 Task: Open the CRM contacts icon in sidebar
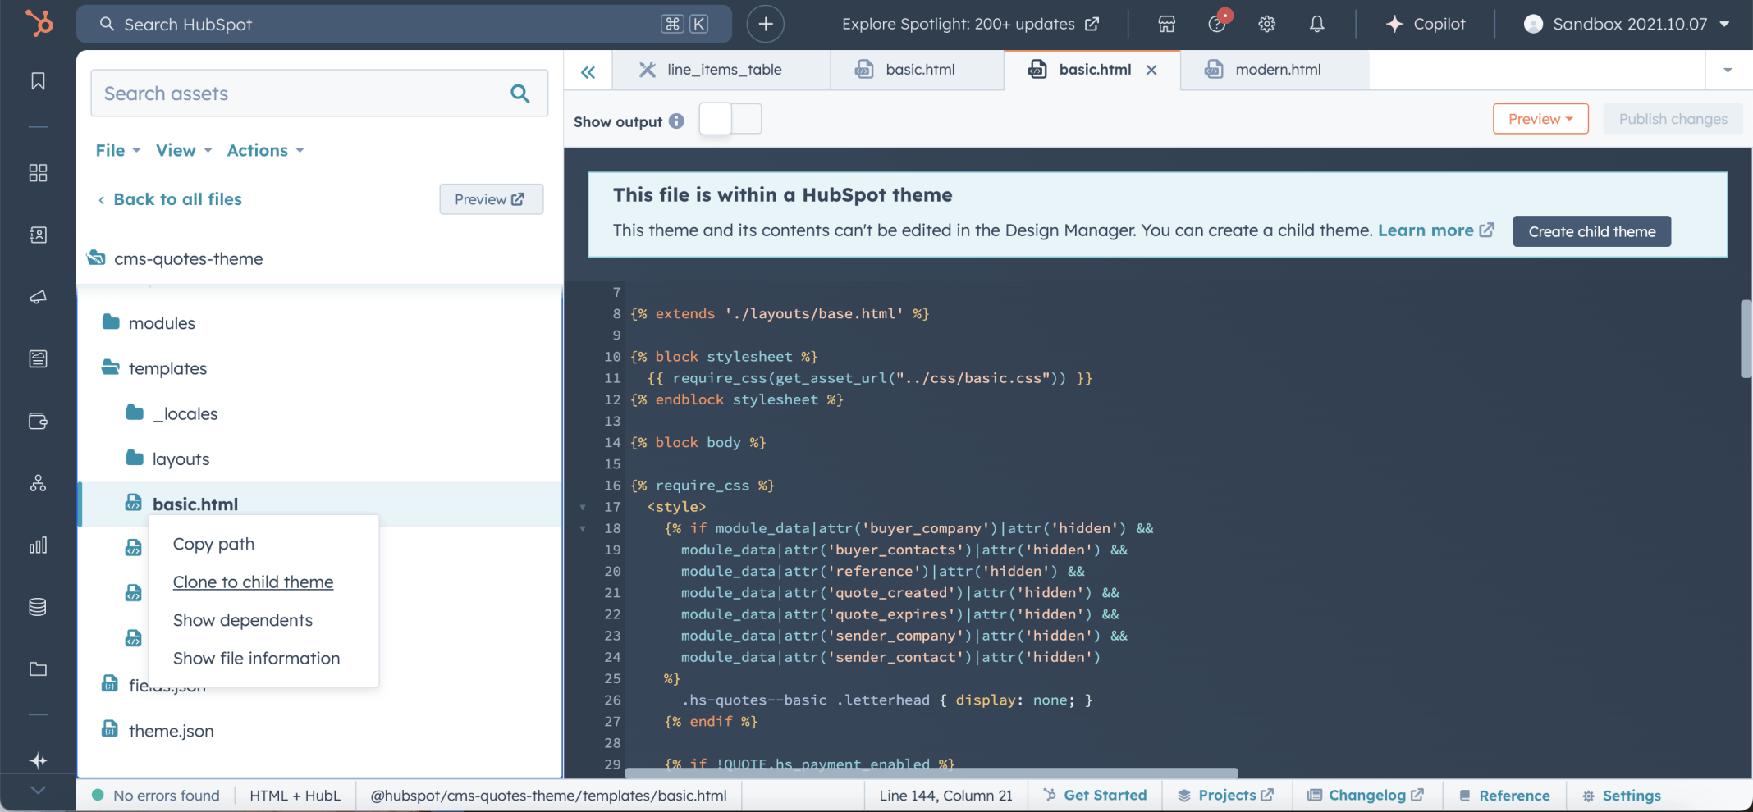coord(38,235)
